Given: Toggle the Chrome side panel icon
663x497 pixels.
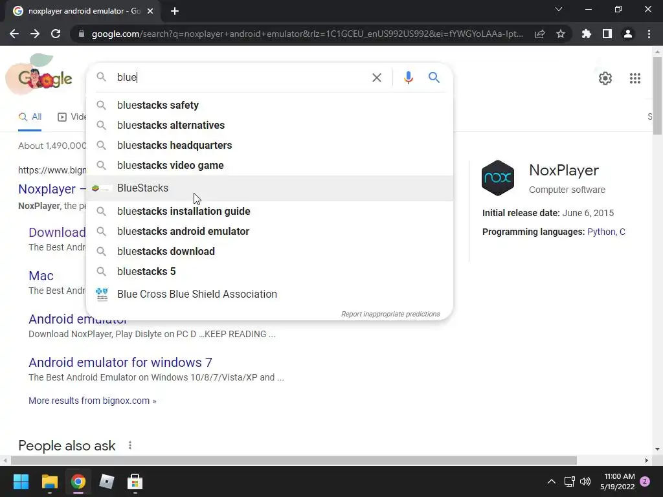Looking at the screenshot, I should (x=607, y=34).
